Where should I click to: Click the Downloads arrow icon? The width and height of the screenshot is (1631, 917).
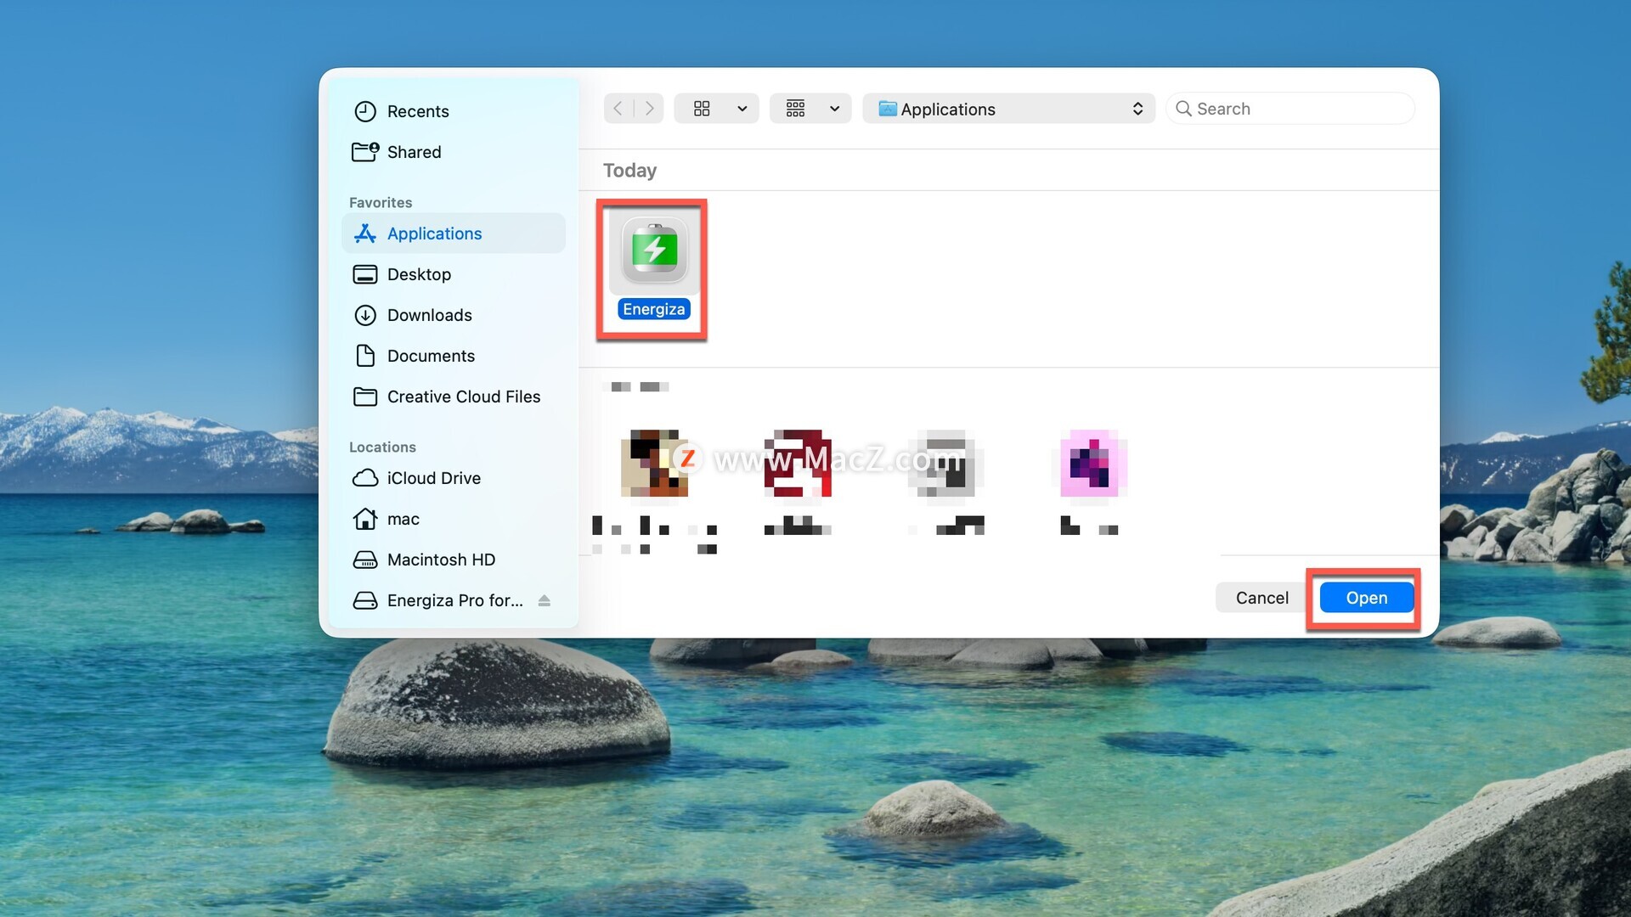point(365,315)
